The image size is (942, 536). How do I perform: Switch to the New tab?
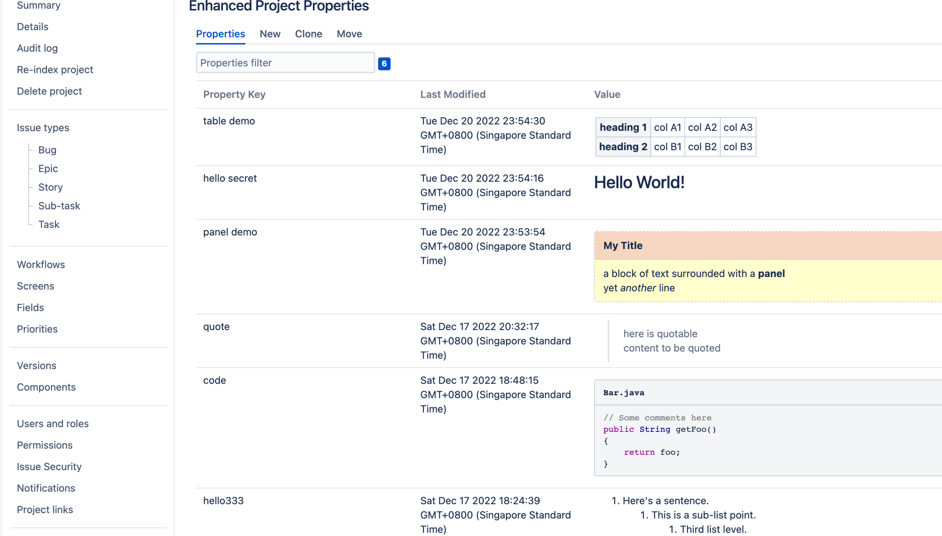(x=270, y=34)
